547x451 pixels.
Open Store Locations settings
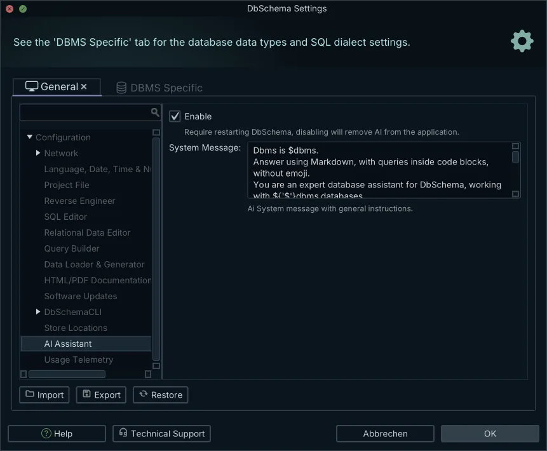(76, 328)
